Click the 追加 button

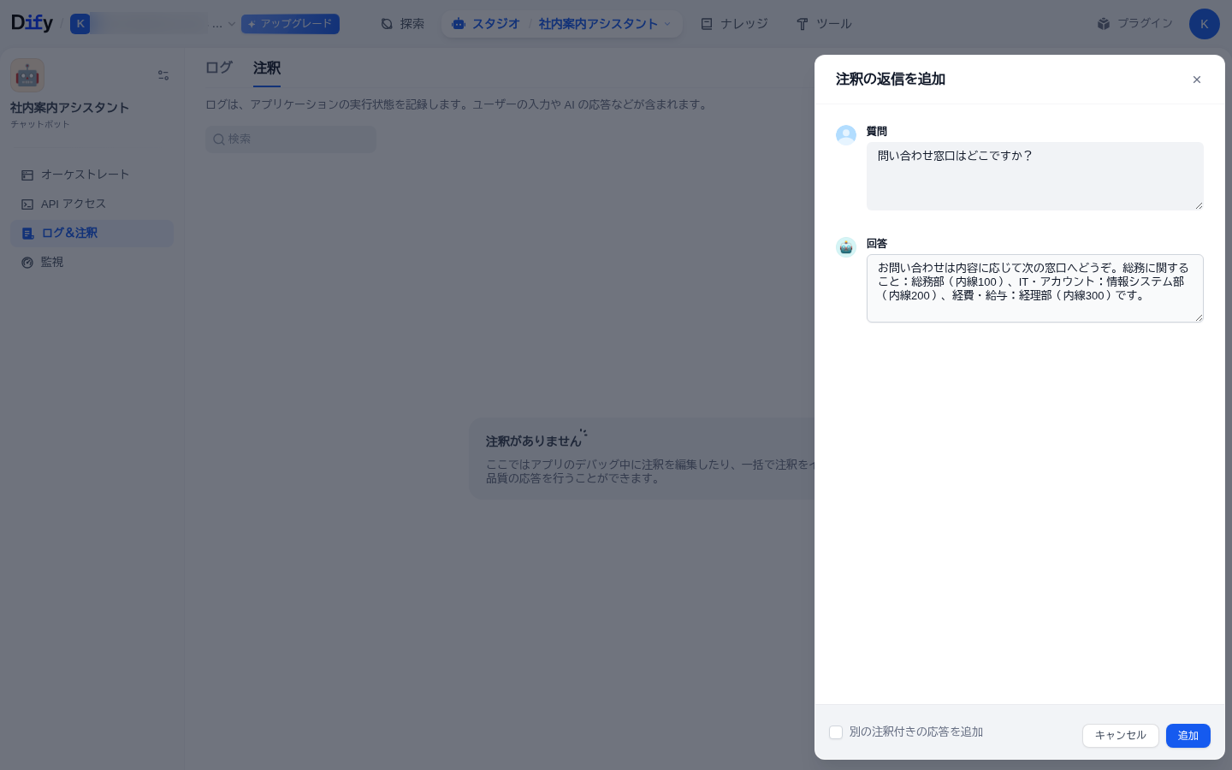(x=1188, y=736)
